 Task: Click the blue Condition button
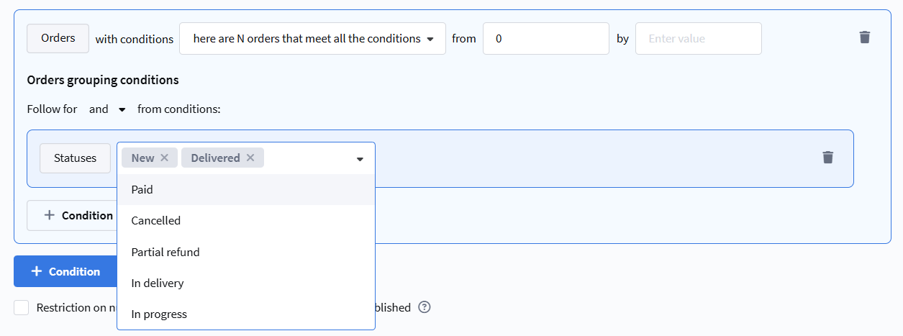(x=65, y=271)
